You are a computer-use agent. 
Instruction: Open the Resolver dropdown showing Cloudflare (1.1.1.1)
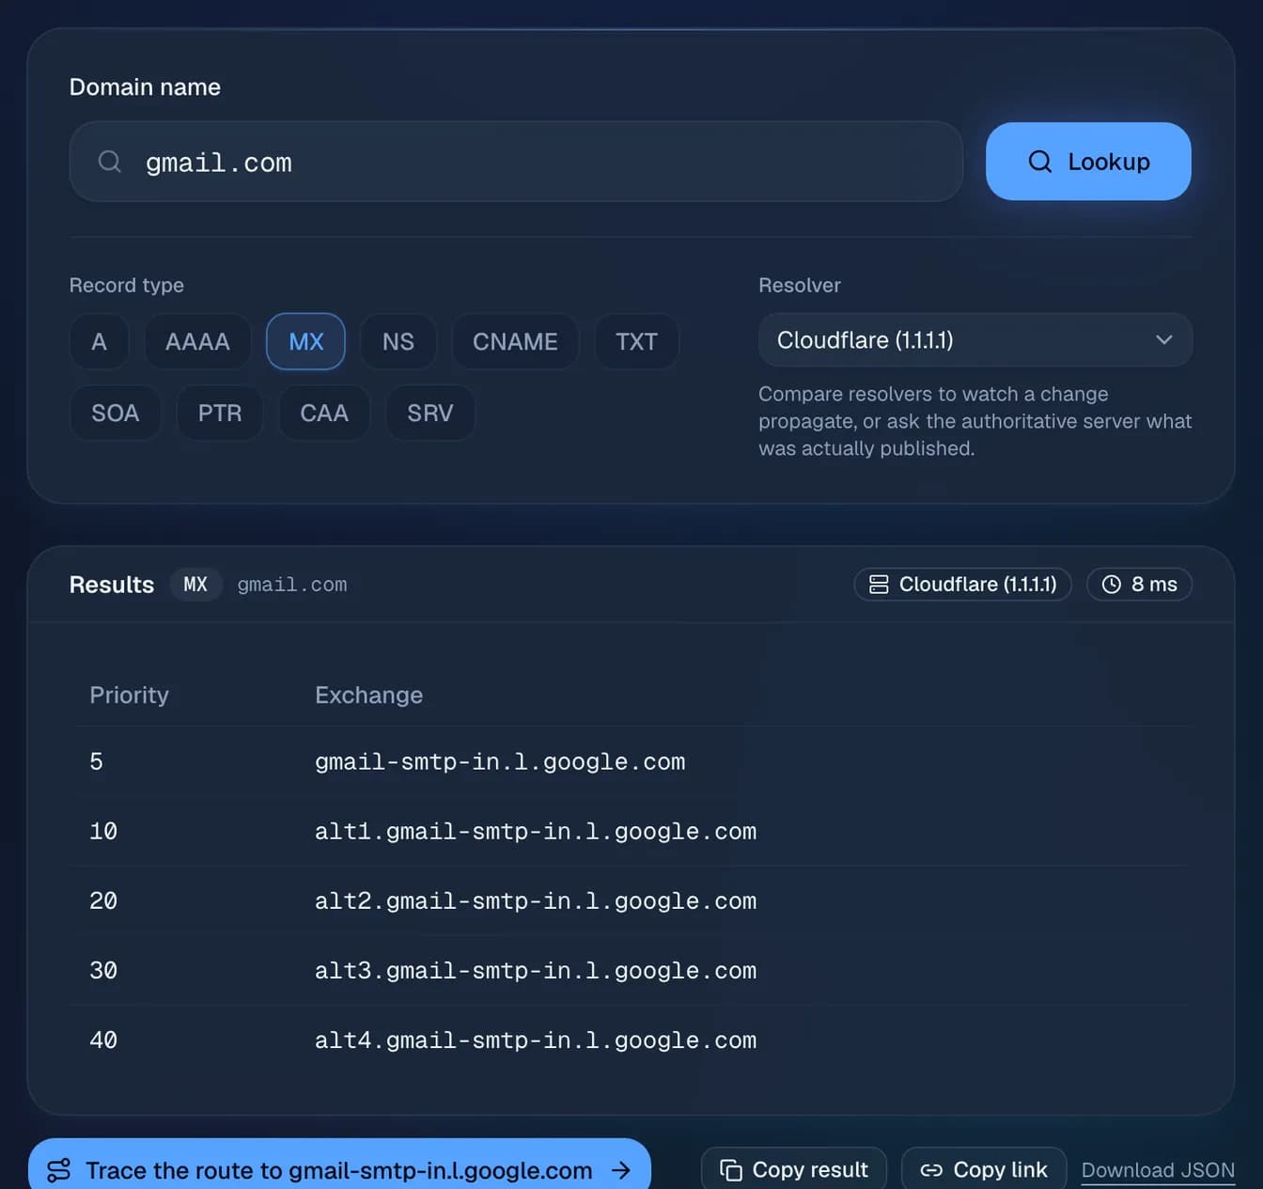[x=975, y=339]
